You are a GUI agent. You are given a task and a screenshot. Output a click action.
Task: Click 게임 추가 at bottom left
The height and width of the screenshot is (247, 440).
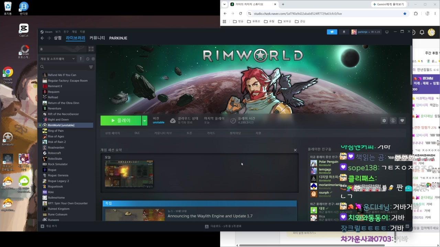tap(49, 226)
